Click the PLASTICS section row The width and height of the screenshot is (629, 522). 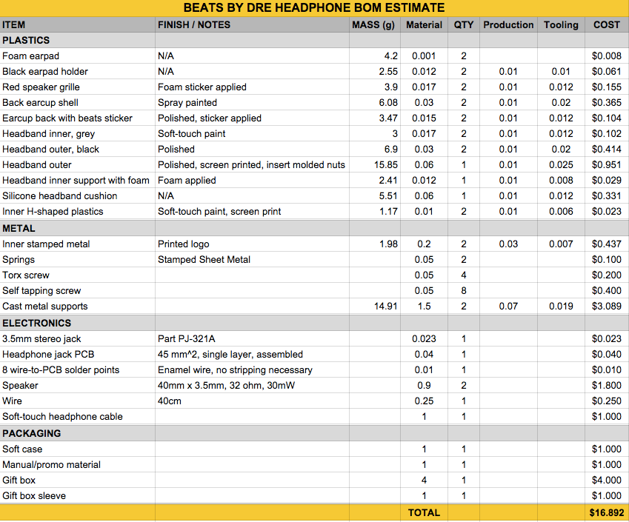click(x=314, y=41)
